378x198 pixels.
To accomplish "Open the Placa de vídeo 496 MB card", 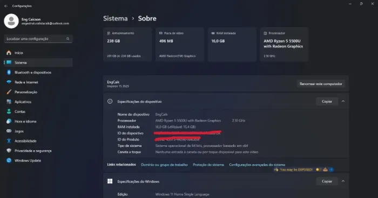I will click(180, 45).
